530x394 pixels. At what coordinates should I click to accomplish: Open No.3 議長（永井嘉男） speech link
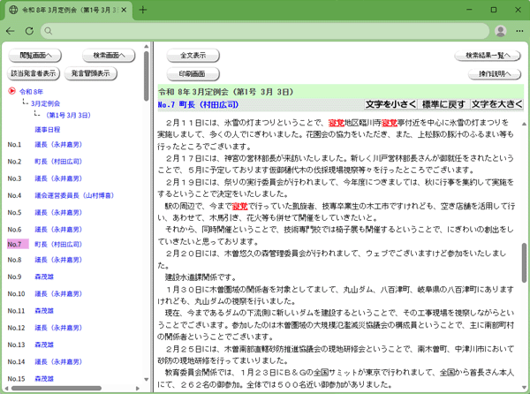pyautogui.click(x=58, y=178)
